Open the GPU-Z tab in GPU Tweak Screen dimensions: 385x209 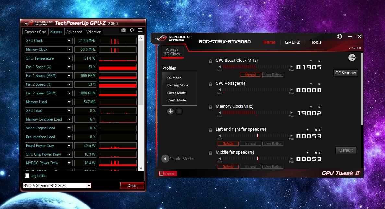[293, 42]
